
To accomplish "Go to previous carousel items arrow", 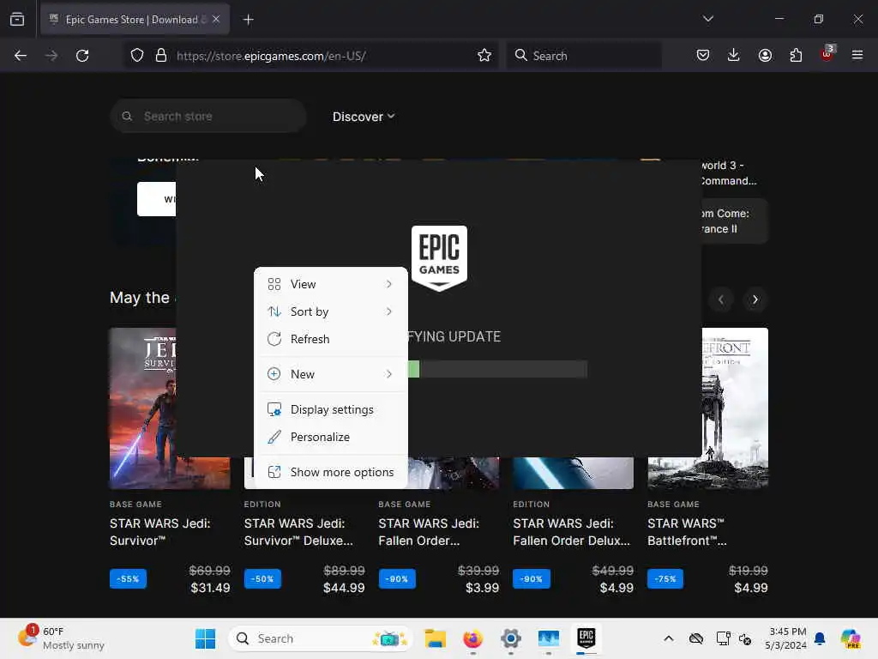I will tap(720, 299).
